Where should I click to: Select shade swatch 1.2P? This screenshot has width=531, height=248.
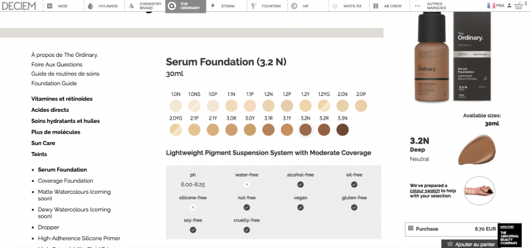287,106
